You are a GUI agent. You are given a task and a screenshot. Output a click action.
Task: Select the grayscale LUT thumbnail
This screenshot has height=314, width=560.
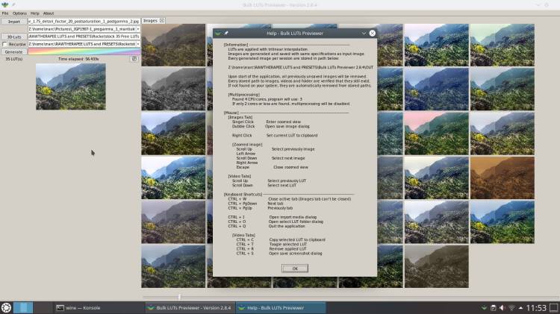(173, 90)
